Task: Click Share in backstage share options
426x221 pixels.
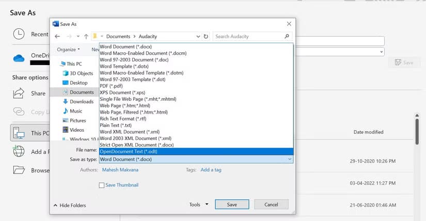Action: (x=29, y=93)
